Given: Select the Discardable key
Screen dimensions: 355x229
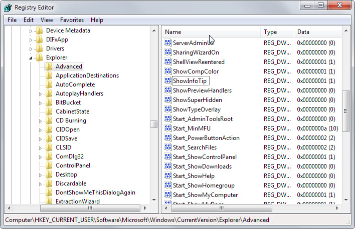Looking at the screenshot, I should tap(71, 183).
